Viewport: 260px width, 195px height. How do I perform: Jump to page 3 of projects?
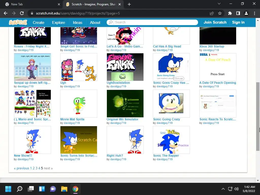click(x=37, y=168)
